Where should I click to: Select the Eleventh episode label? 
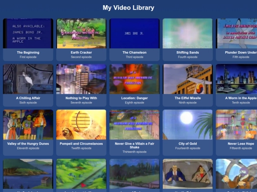[x=28, y=148]
